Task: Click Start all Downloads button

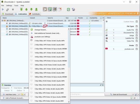Action: [x=118, y=94]
